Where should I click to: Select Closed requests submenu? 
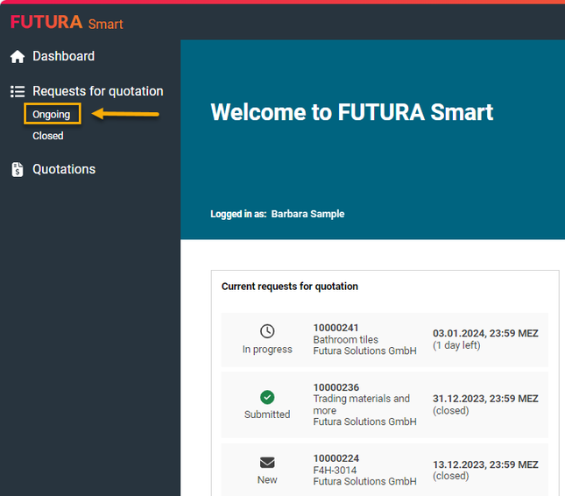point(48,136)
